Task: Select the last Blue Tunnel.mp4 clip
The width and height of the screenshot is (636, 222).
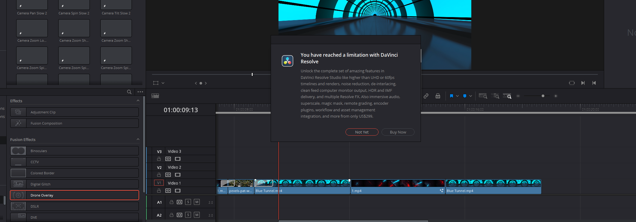Action: [493, 187]
